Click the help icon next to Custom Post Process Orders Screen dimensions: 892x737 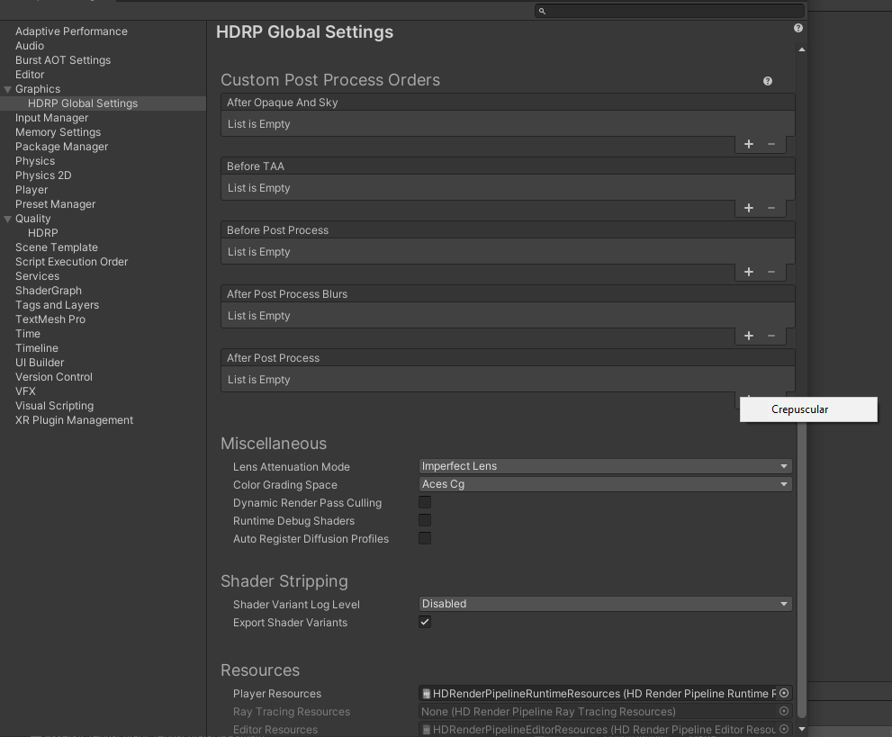point(768,81)
